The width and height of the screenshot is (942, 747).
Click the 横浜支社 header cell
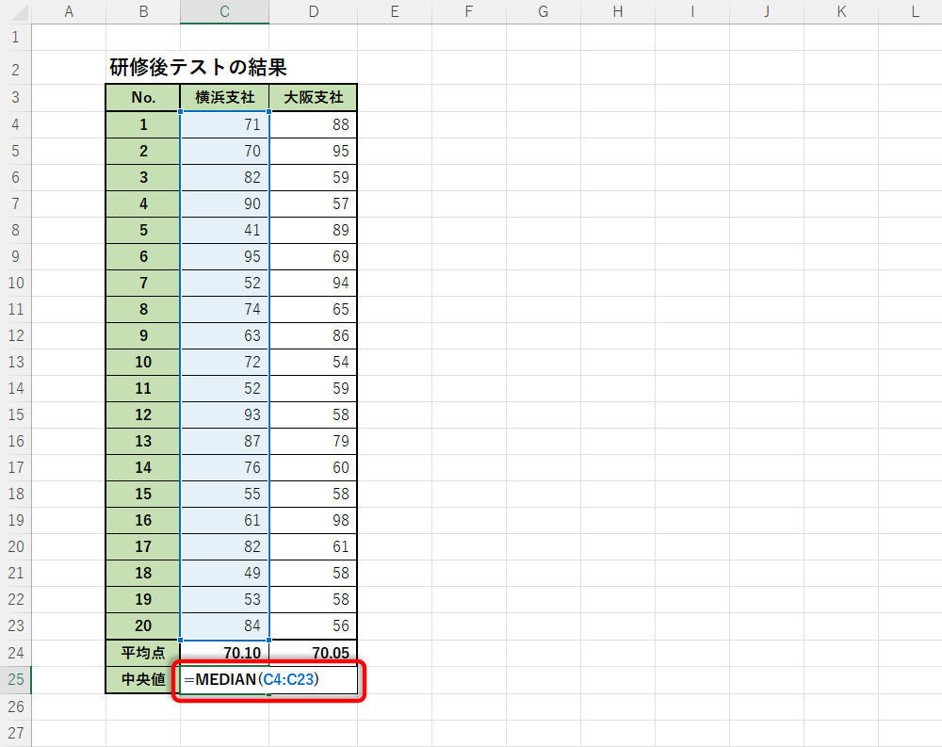[224, 98]
